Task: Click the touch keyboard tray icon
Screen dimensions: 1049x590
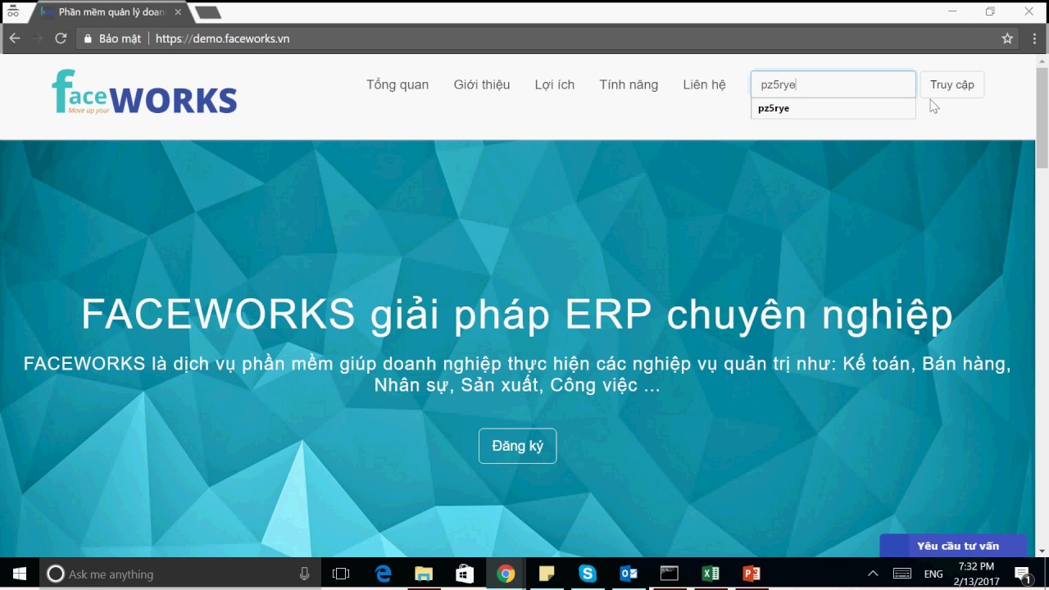Action: (x=901, y=574)
